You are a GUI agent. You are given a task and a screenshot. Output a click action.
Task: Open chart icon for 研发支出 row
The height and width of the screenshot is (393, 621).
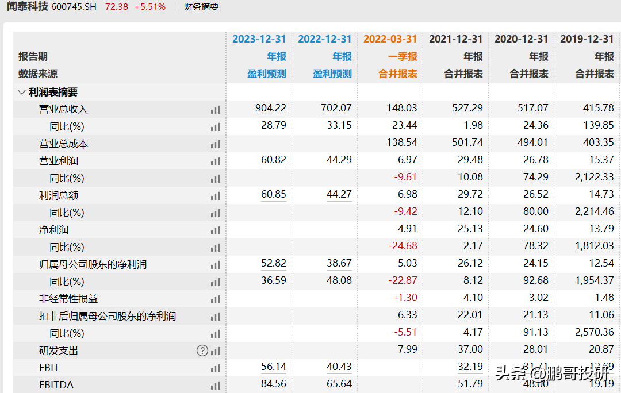216,350
